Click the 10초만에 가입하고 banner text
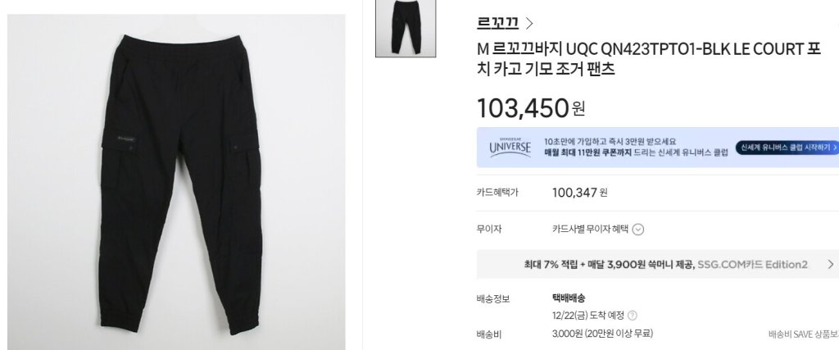 coord(610,142)
